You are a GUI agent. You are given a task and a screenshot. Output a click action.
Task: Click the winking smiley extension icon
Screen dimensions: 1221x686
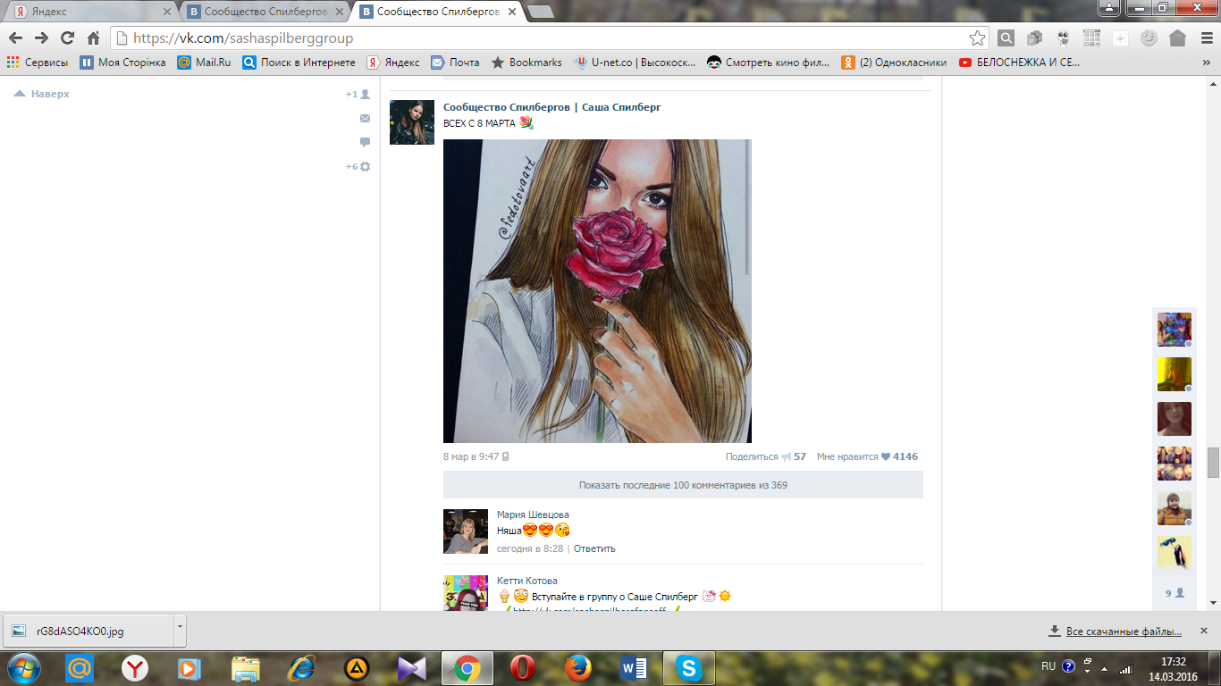1149,38
